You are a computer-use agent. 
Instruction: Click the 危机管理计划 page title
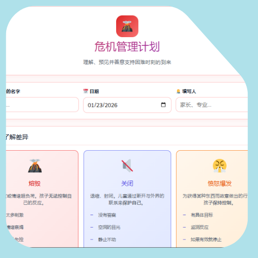(x=127, y=46)
